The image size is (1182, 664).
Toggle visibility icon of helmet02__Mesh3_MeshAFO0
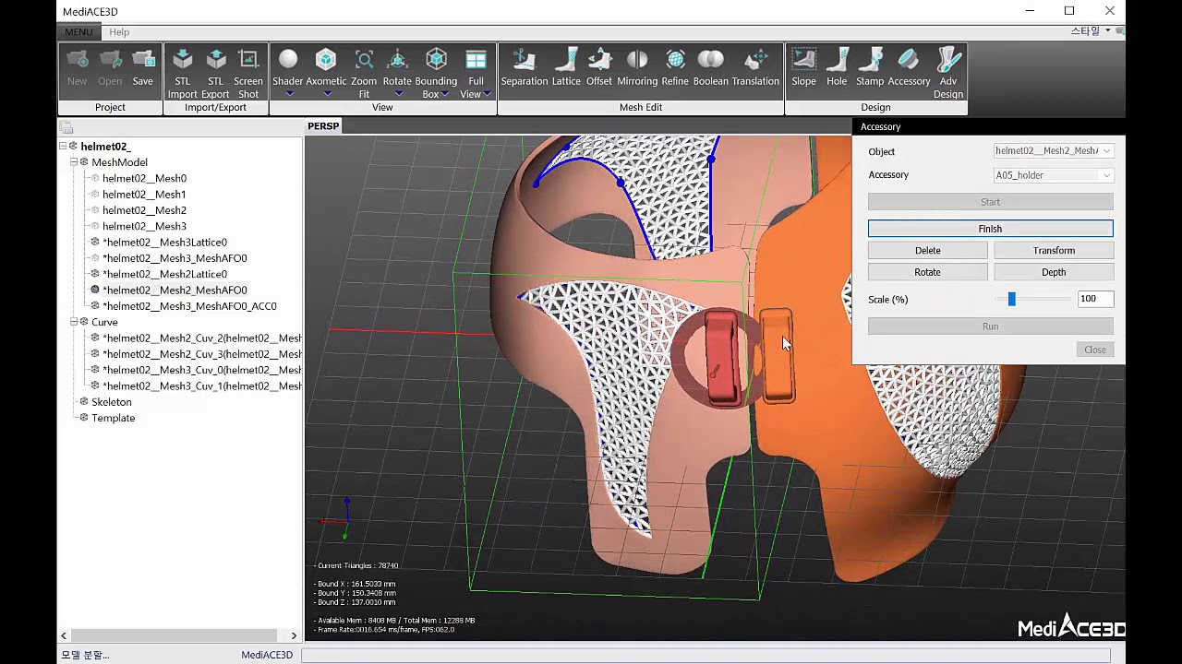click(95, 258)
